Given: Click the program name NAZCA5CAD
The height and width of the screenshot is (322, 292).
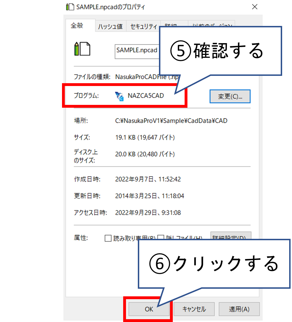Looking at the screenshot, I should [x=146, y=96].
